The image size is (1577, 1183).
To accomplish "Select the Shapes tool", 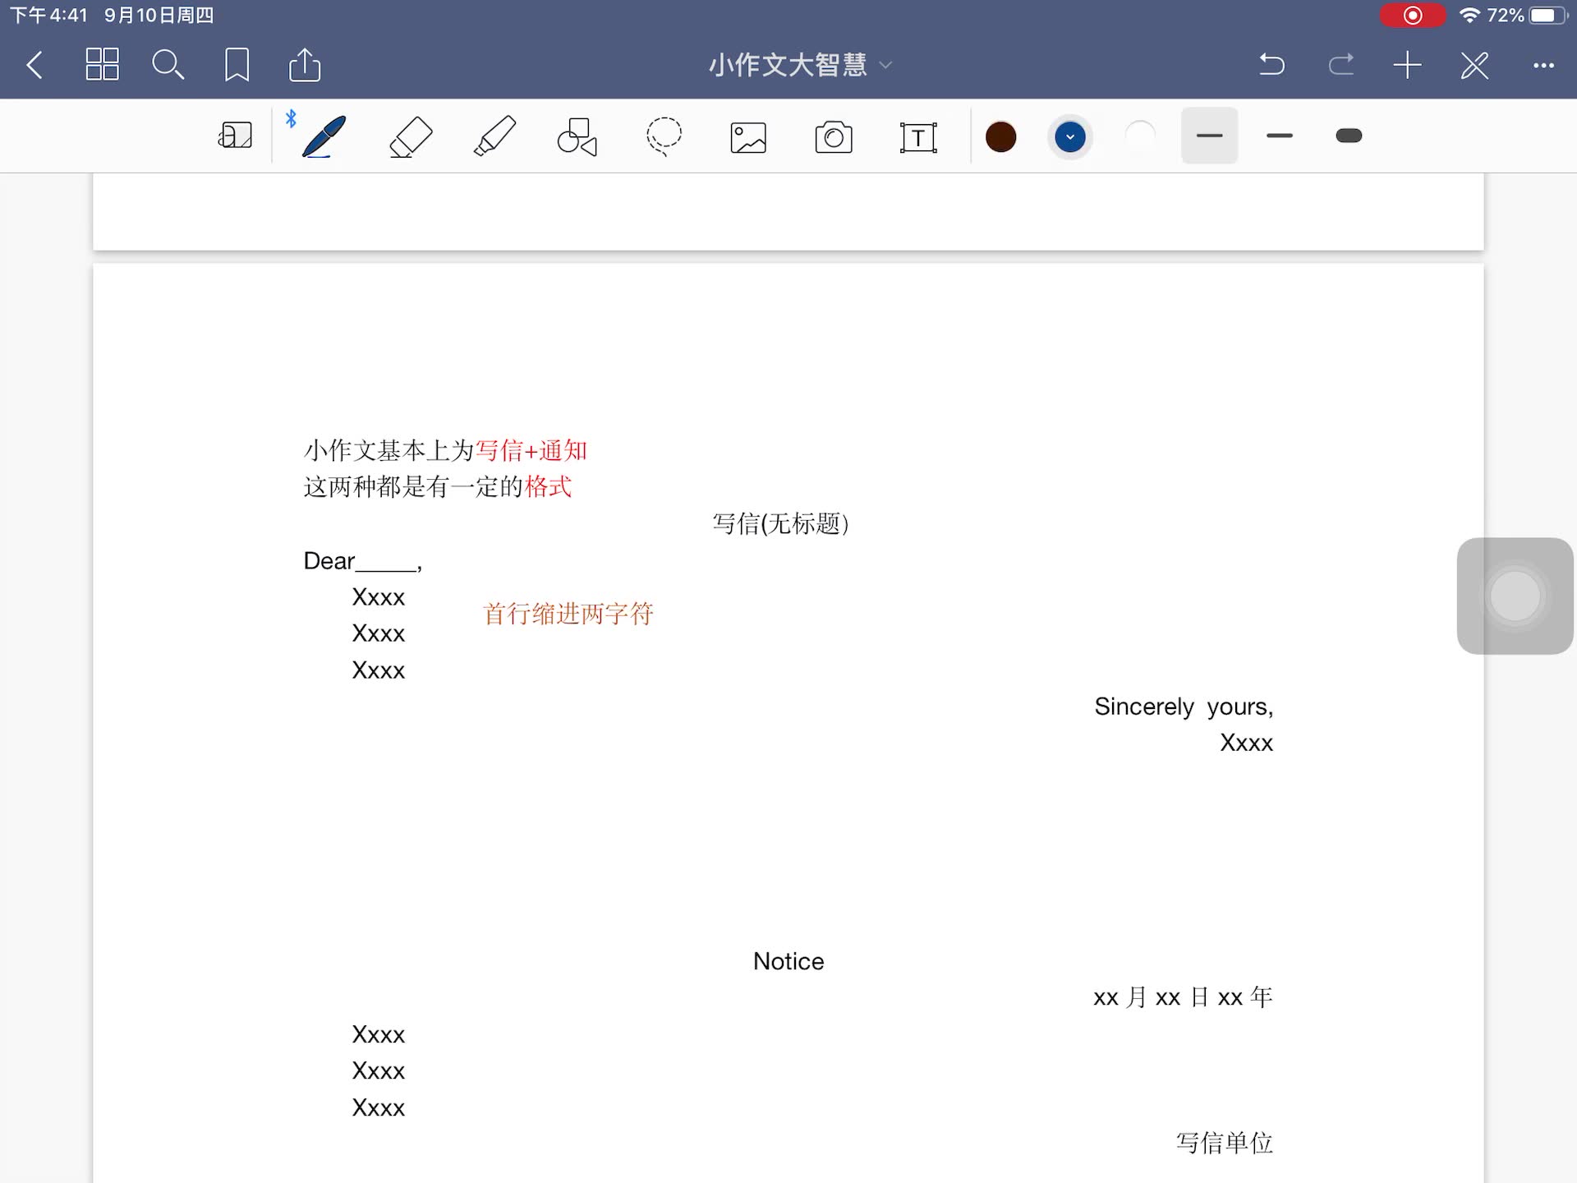I will click(577, 136).
